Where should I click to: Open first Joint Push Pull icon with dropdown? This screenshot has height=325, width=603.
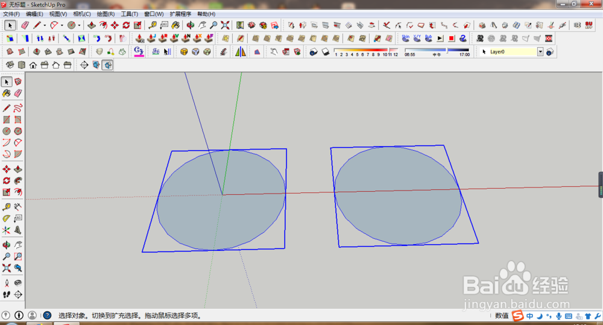(140, 39)
